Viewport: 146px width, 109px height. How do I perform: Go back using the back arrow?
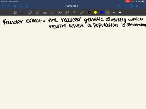[x=3, y=6]
